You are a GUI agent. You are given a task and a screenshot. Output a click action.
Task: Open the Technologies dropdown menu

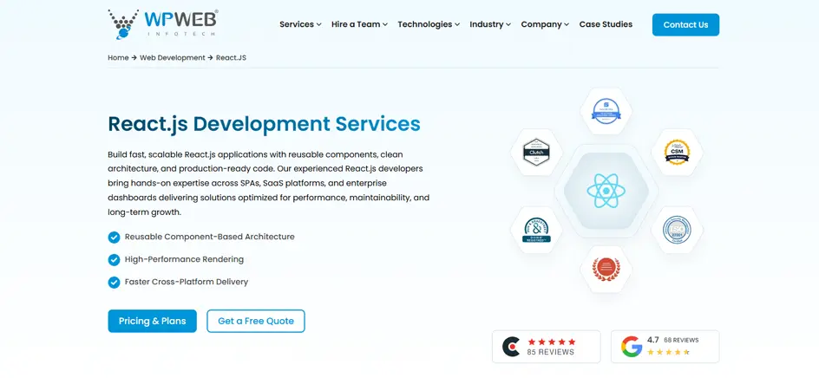click(x=429, y=24)
